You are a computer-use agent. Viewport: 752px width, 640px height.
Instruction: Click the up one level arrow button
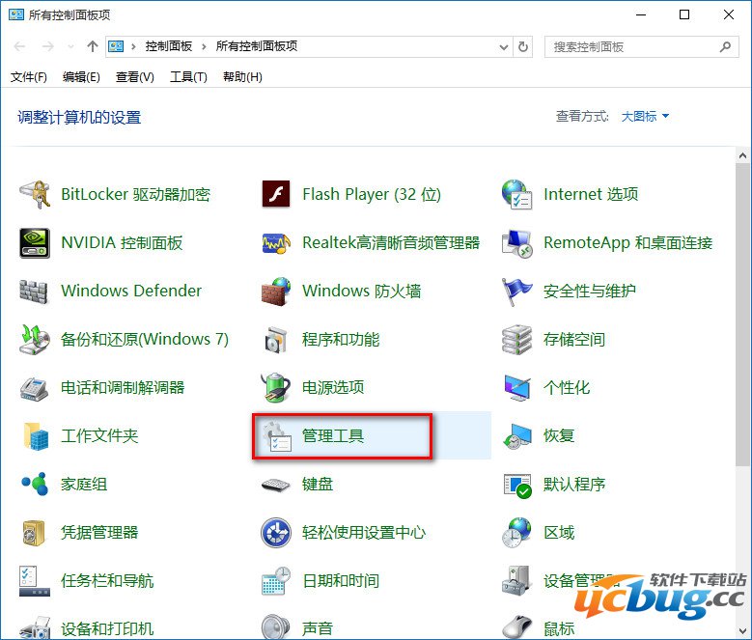coord(93,46)
